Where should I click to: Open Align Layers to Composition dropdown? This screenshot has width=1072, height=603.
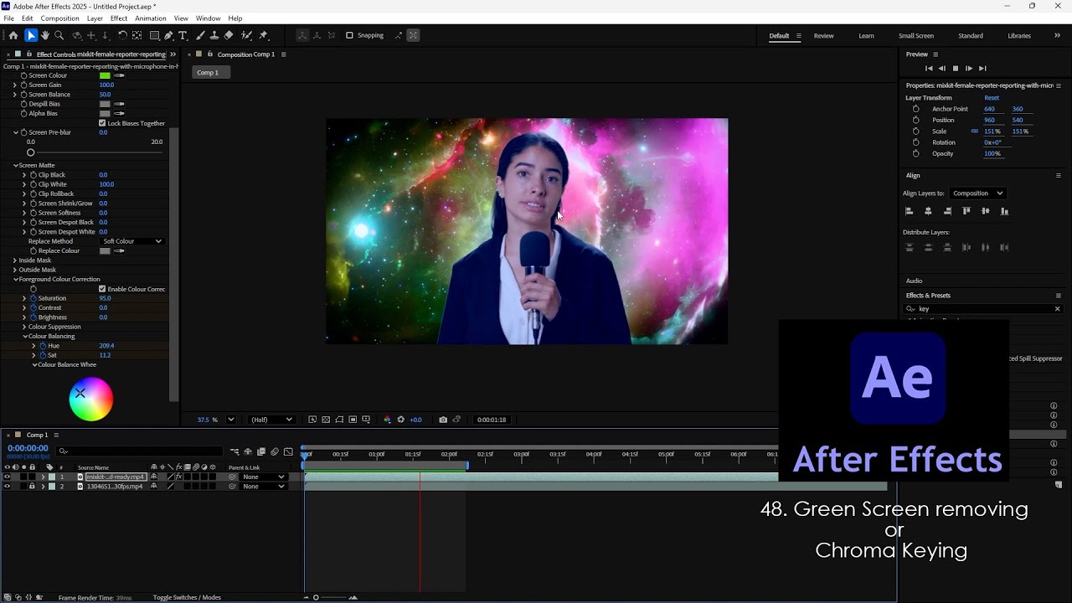click(978, 193)
